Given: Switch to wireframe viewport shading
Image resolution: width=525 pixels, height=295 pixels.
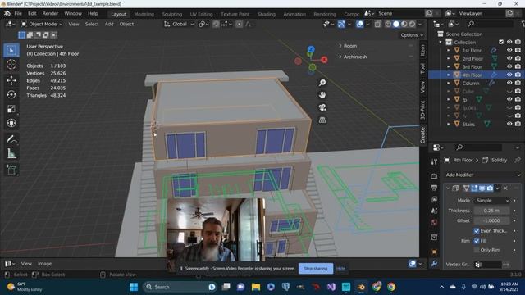Looking at the screenshot, I should 388,24.
